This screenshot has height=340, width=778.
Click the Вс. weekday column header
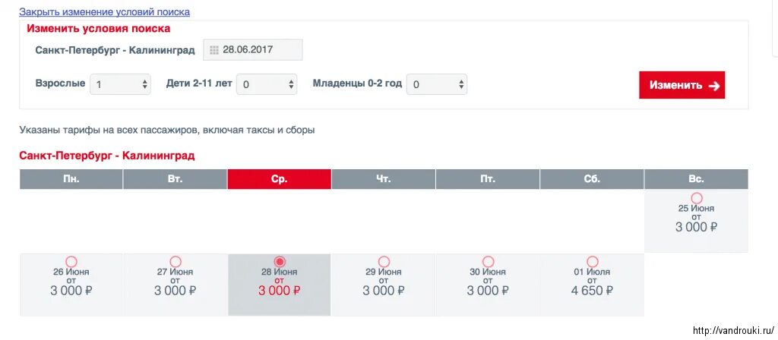point(696,179)
